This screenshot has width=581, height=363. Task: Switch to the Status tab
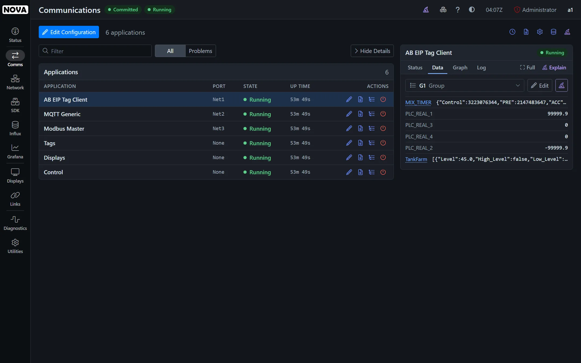(415, 67)
